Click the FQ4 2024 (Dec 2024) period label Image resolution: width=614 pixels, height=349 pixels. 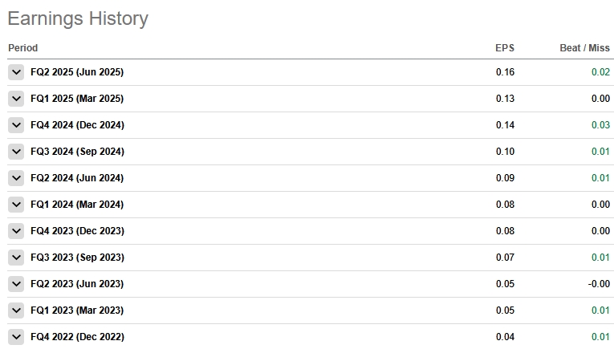click(77, 125)
